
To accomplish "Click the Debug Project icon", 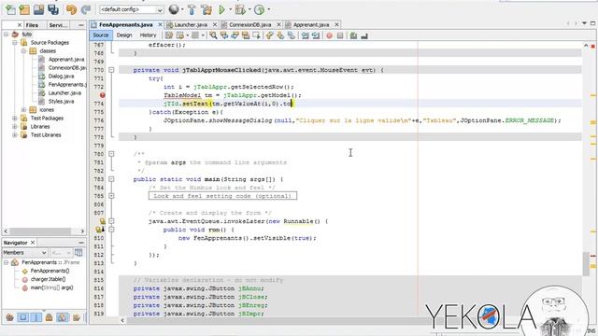I will coord(240,9).
